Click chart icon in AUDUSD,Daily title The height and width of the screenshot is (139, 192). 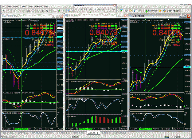(3, 16)
